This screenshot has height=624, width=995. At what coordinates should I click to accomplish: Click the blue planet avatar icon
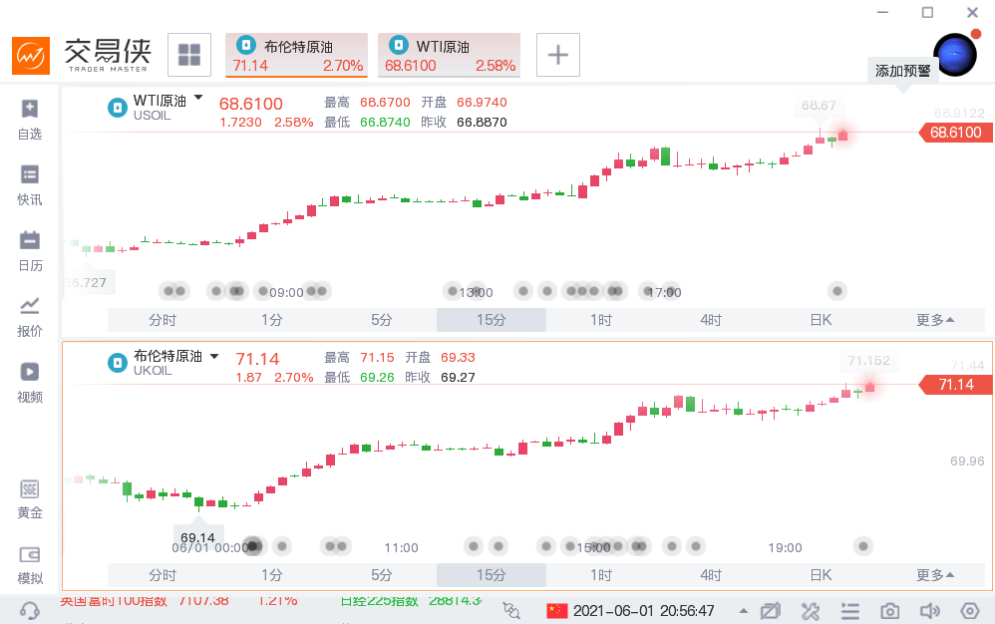coord(954,55)
